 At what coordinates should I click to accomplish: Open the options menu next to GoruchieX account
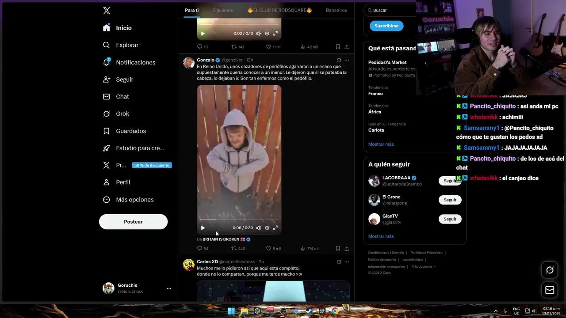pos(169,288)
